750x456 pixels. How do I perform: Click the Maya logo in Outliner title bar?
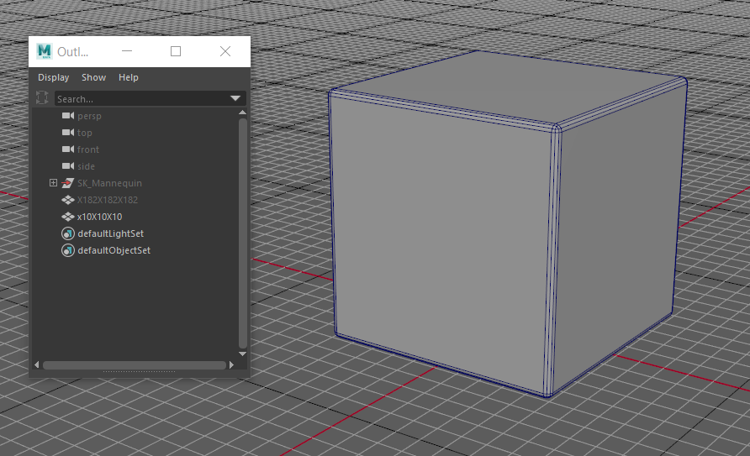45,51
